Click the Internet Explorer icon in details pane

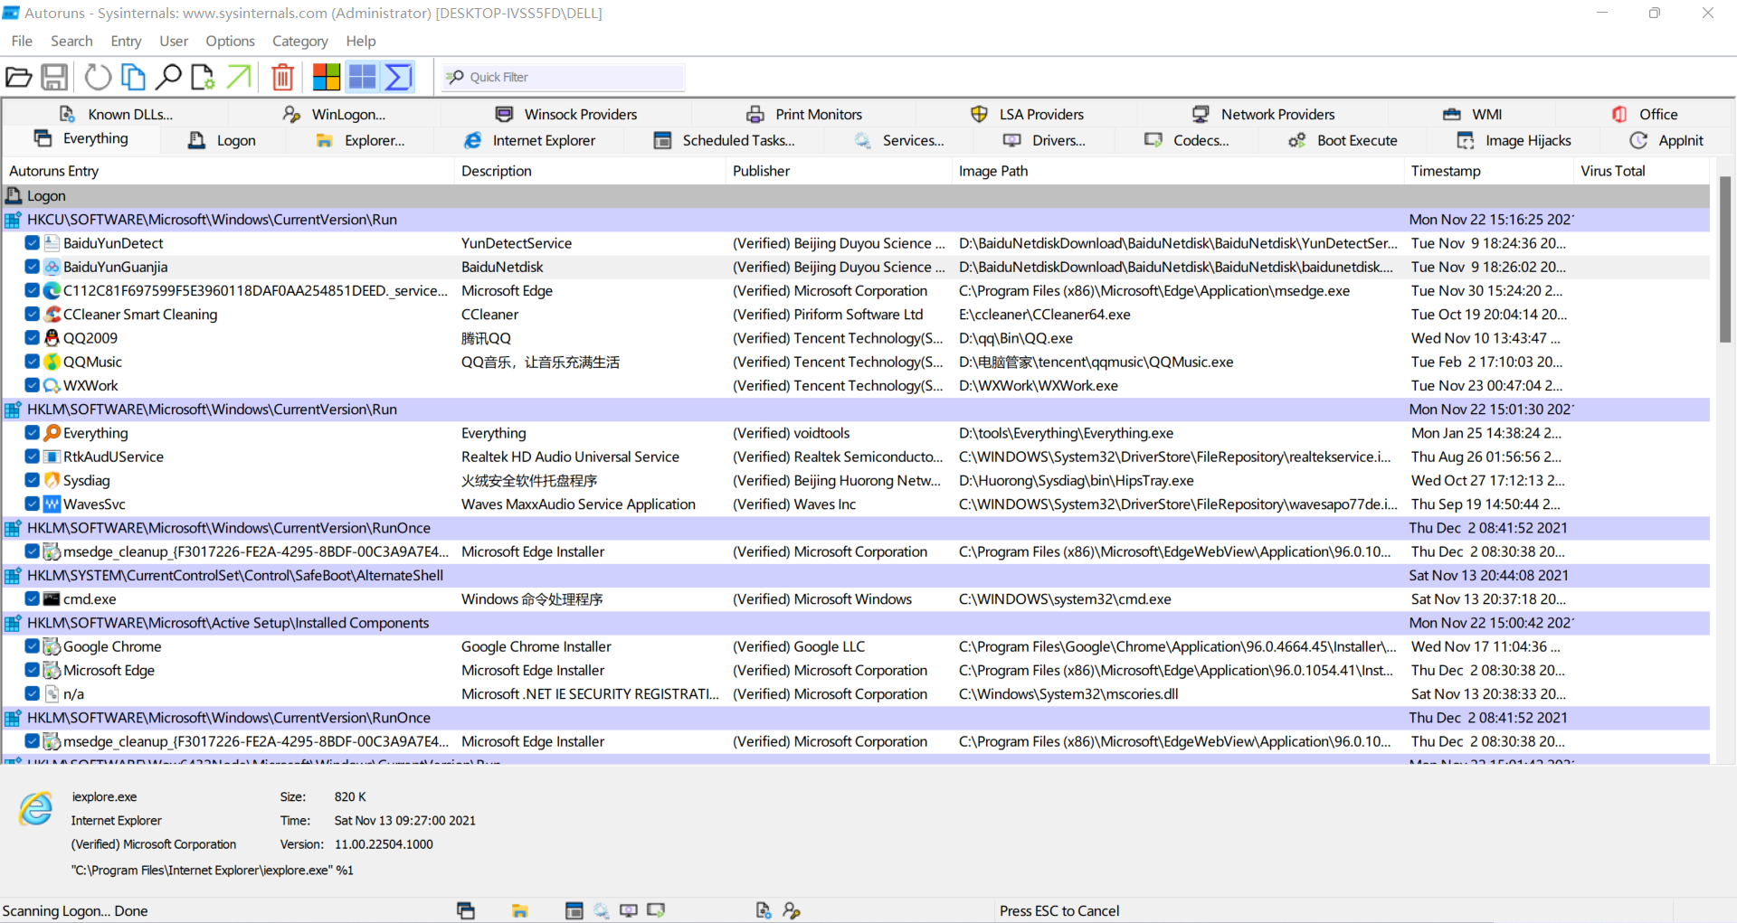36,809
